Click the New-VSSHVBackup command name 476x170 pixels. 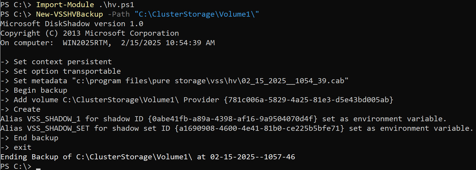point(69,14)
